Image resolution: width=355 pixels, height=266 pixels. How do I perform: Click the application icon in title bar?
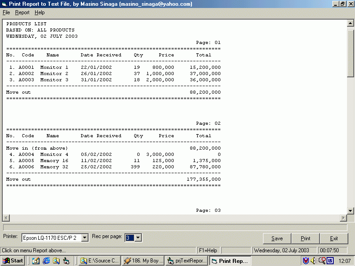click(x=4, y=4)
